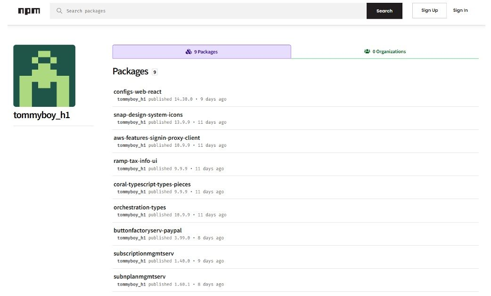Click tommyboy_h1's pixelated avatar image
Screen dimensions: 491x296
coord(44,75)
